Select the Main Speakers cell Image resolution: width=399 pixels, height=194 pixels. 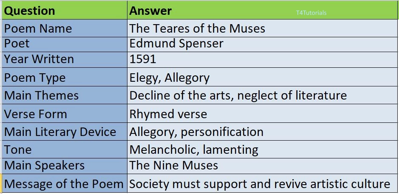coord(65,166)
